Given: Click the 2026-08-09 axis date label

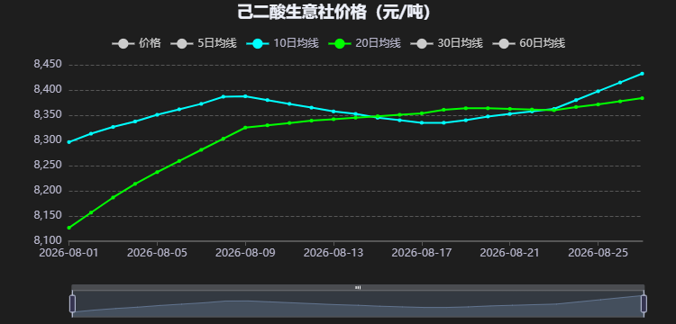Looking at the screenshot, I should 245,253.
